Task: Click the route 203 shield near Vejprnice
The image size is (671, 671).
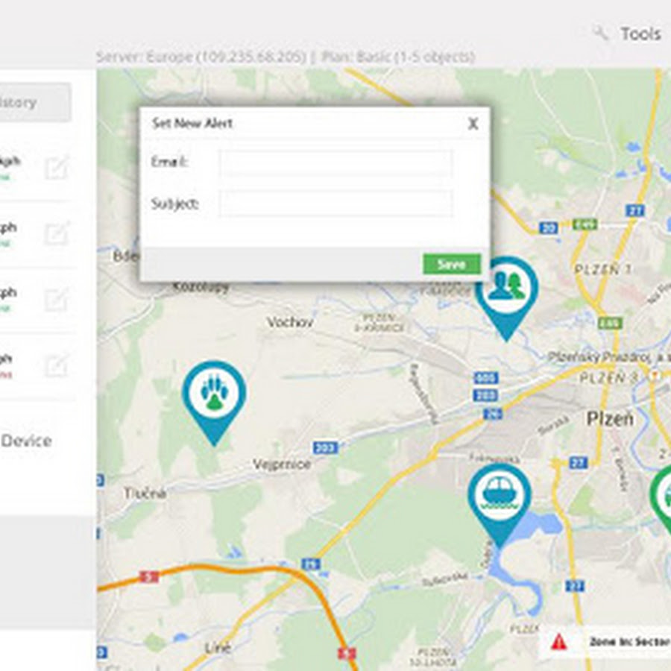Action: point(325,447)
